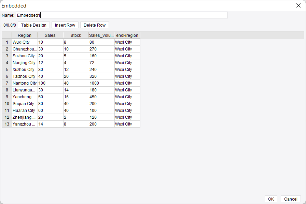Click stock value 2 in Zhenjiang row
Image resolution: width=306 pixels, height=204 pixels.
[76, 117]
